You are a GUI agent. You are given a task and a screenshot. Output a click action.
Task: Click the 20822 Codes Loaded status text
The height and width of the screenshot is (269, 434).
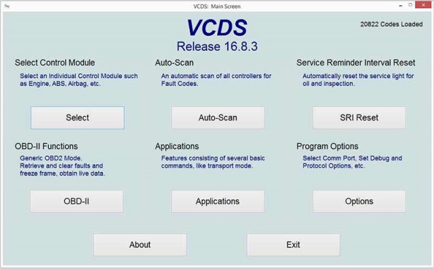[391, 24]
